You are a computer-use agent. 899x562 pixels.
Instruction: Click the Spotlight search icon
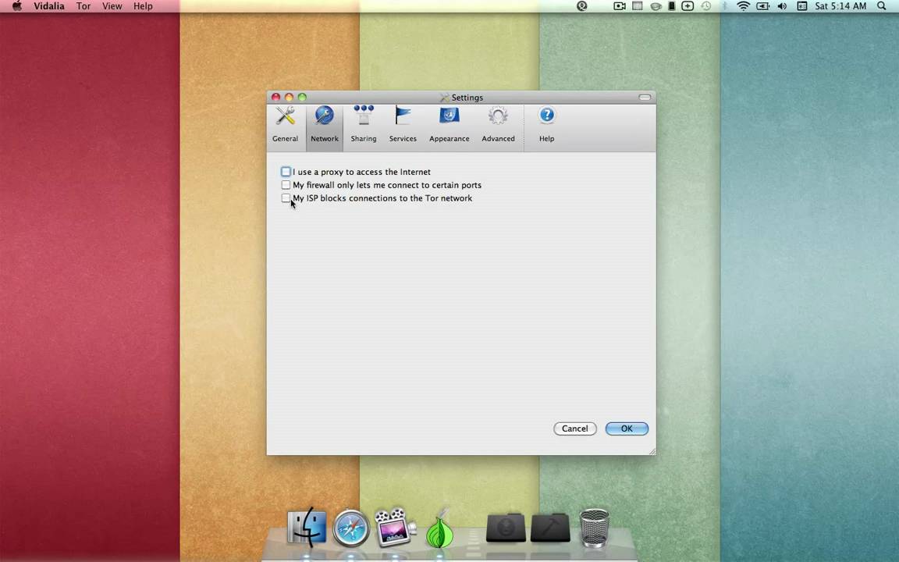[881, 6]
